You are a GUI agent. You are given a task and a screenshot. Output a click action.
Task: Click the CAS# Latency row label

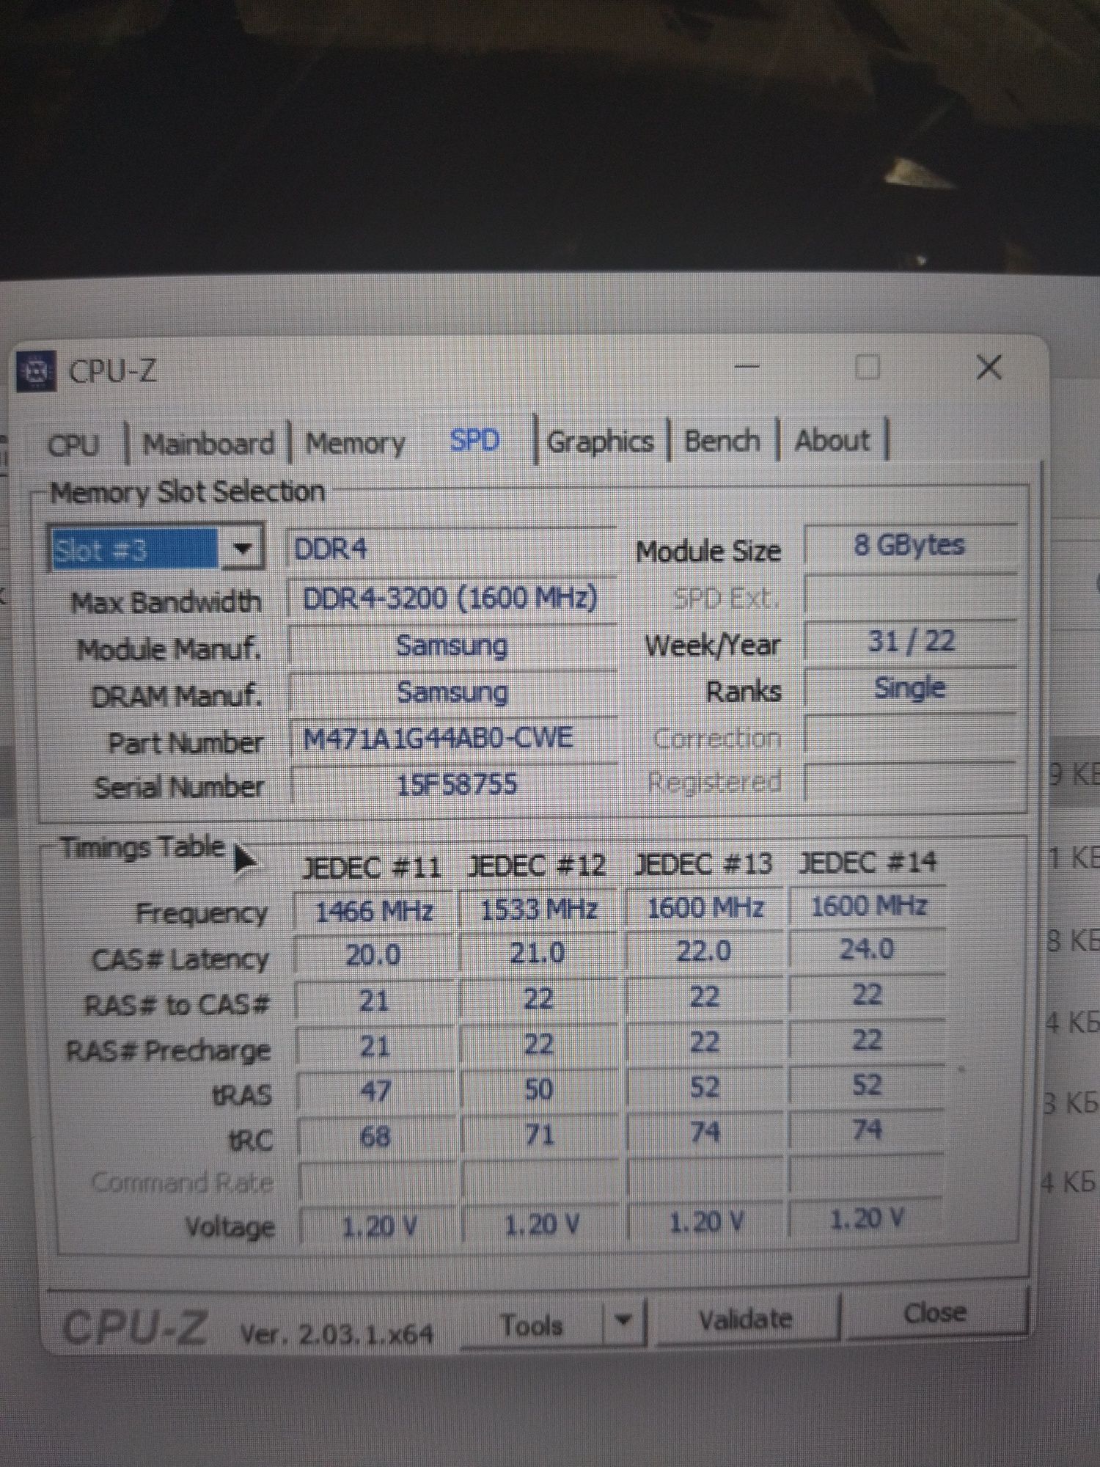pyautogui.click(x=180, y=959)
